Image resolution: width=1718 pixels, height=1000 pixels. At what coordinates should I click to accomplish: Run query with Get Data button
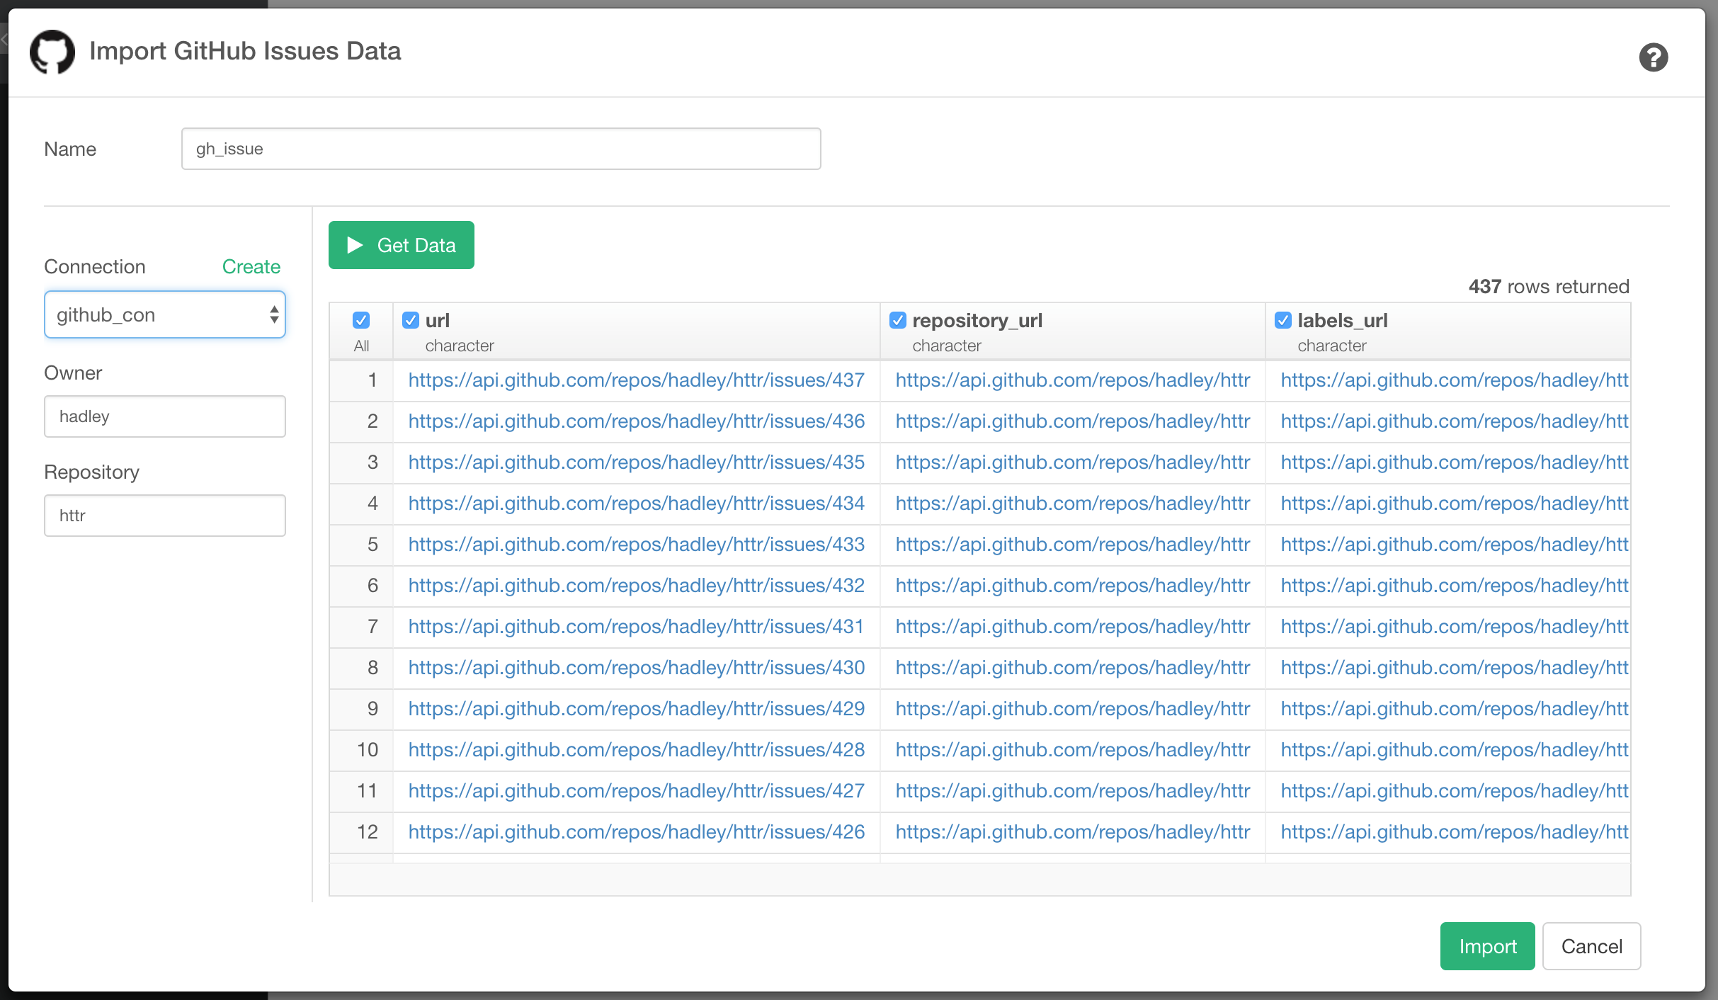click(401, 245)
